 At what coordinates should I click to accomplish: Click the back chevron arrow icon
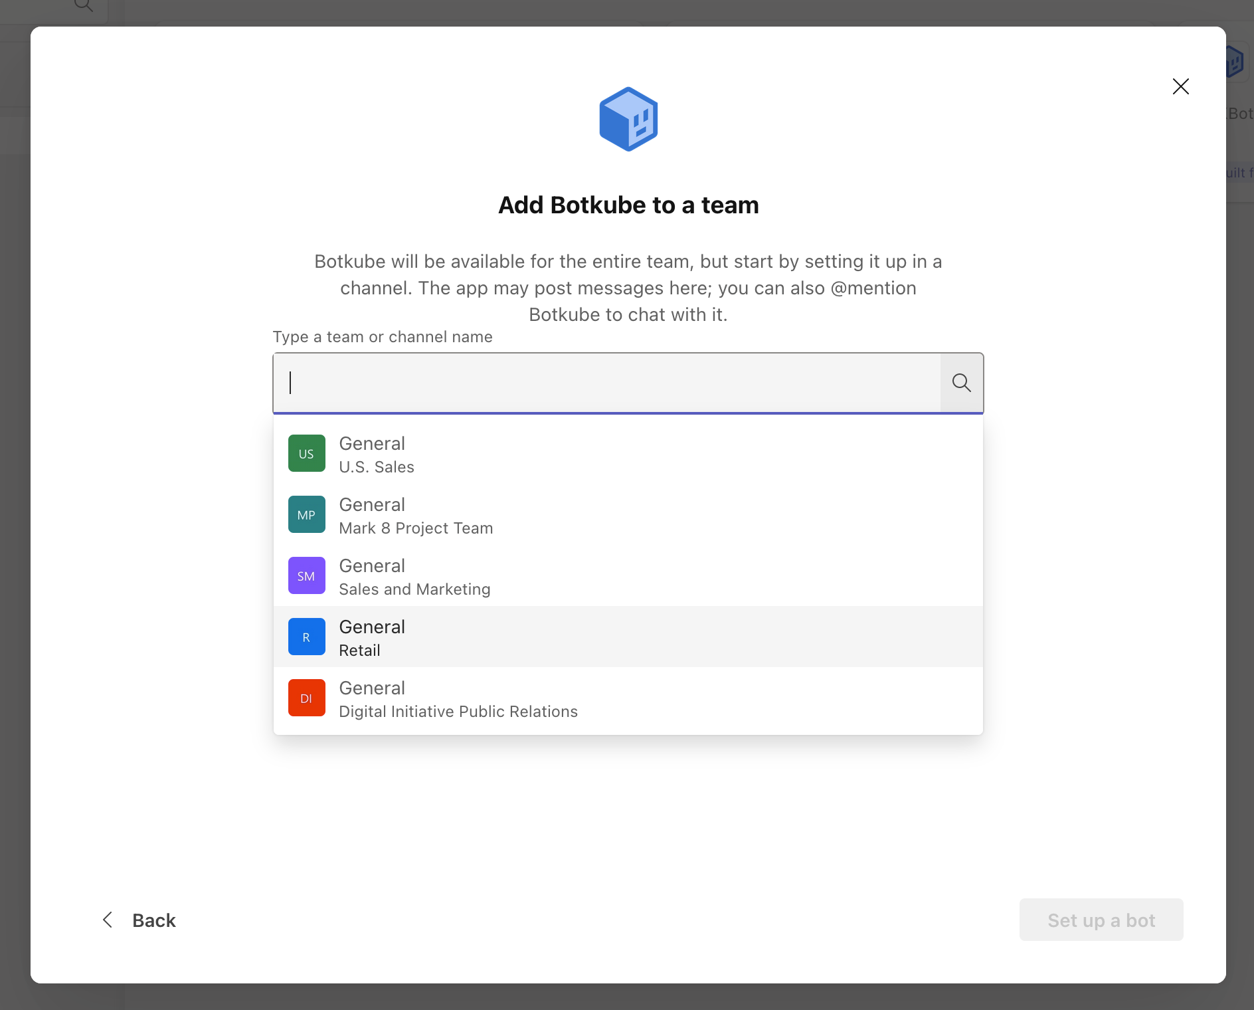pyautogui.click(x=108, y=920)
